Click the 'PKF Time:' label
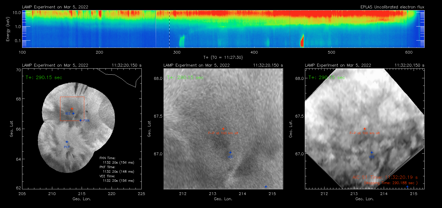442x208 pixels. 107,167
